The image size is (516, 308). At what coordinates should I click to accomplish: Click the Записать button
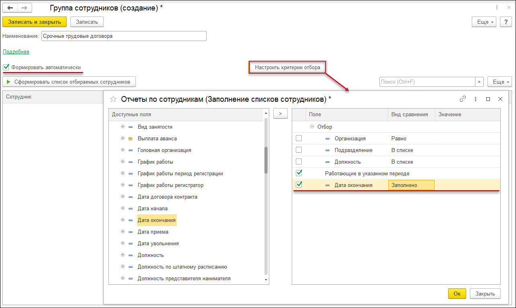click(87, 22)
